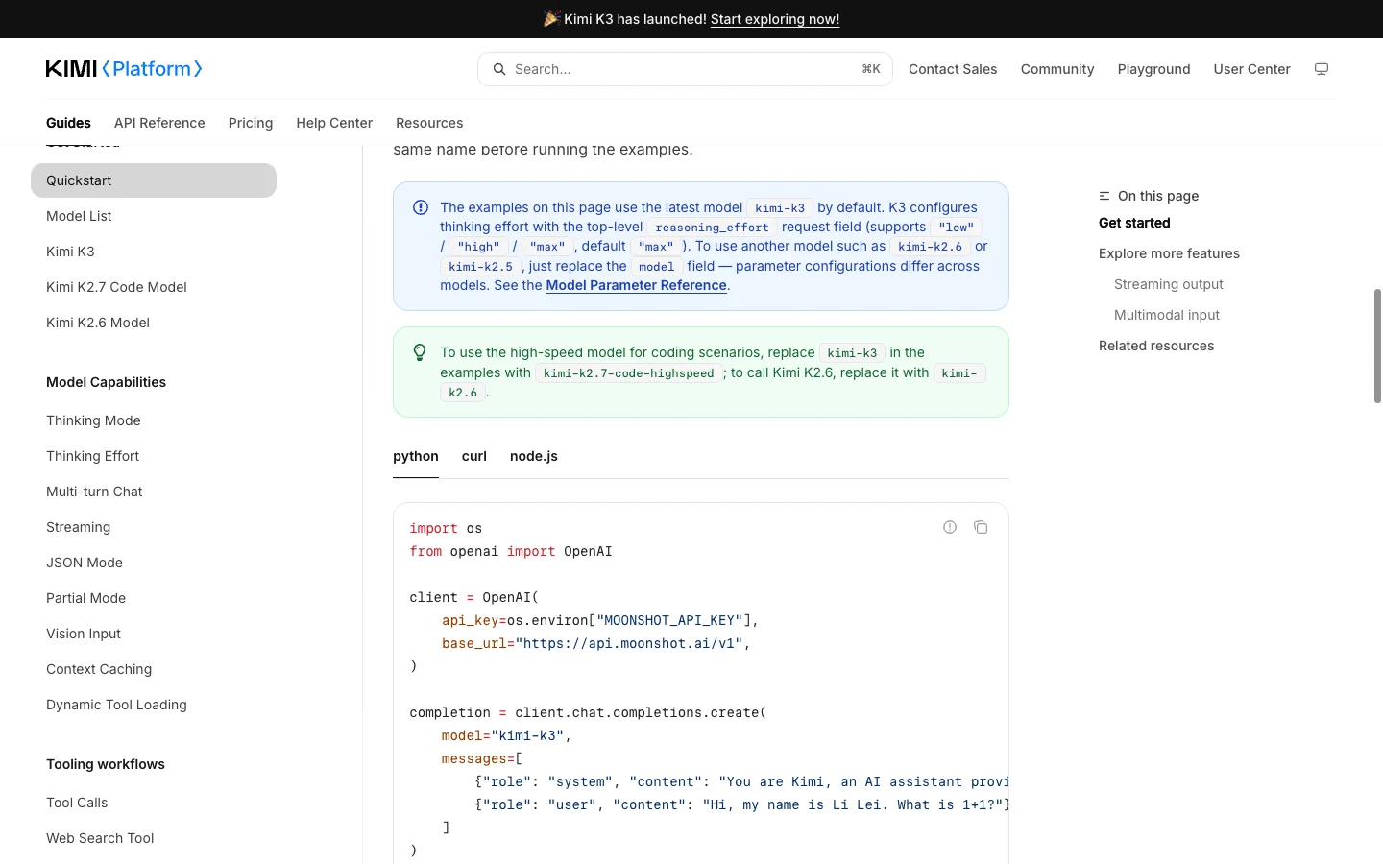The image size is (1383, 864).
Task: Switch to the curl code tab
Action: coord(474,456)
